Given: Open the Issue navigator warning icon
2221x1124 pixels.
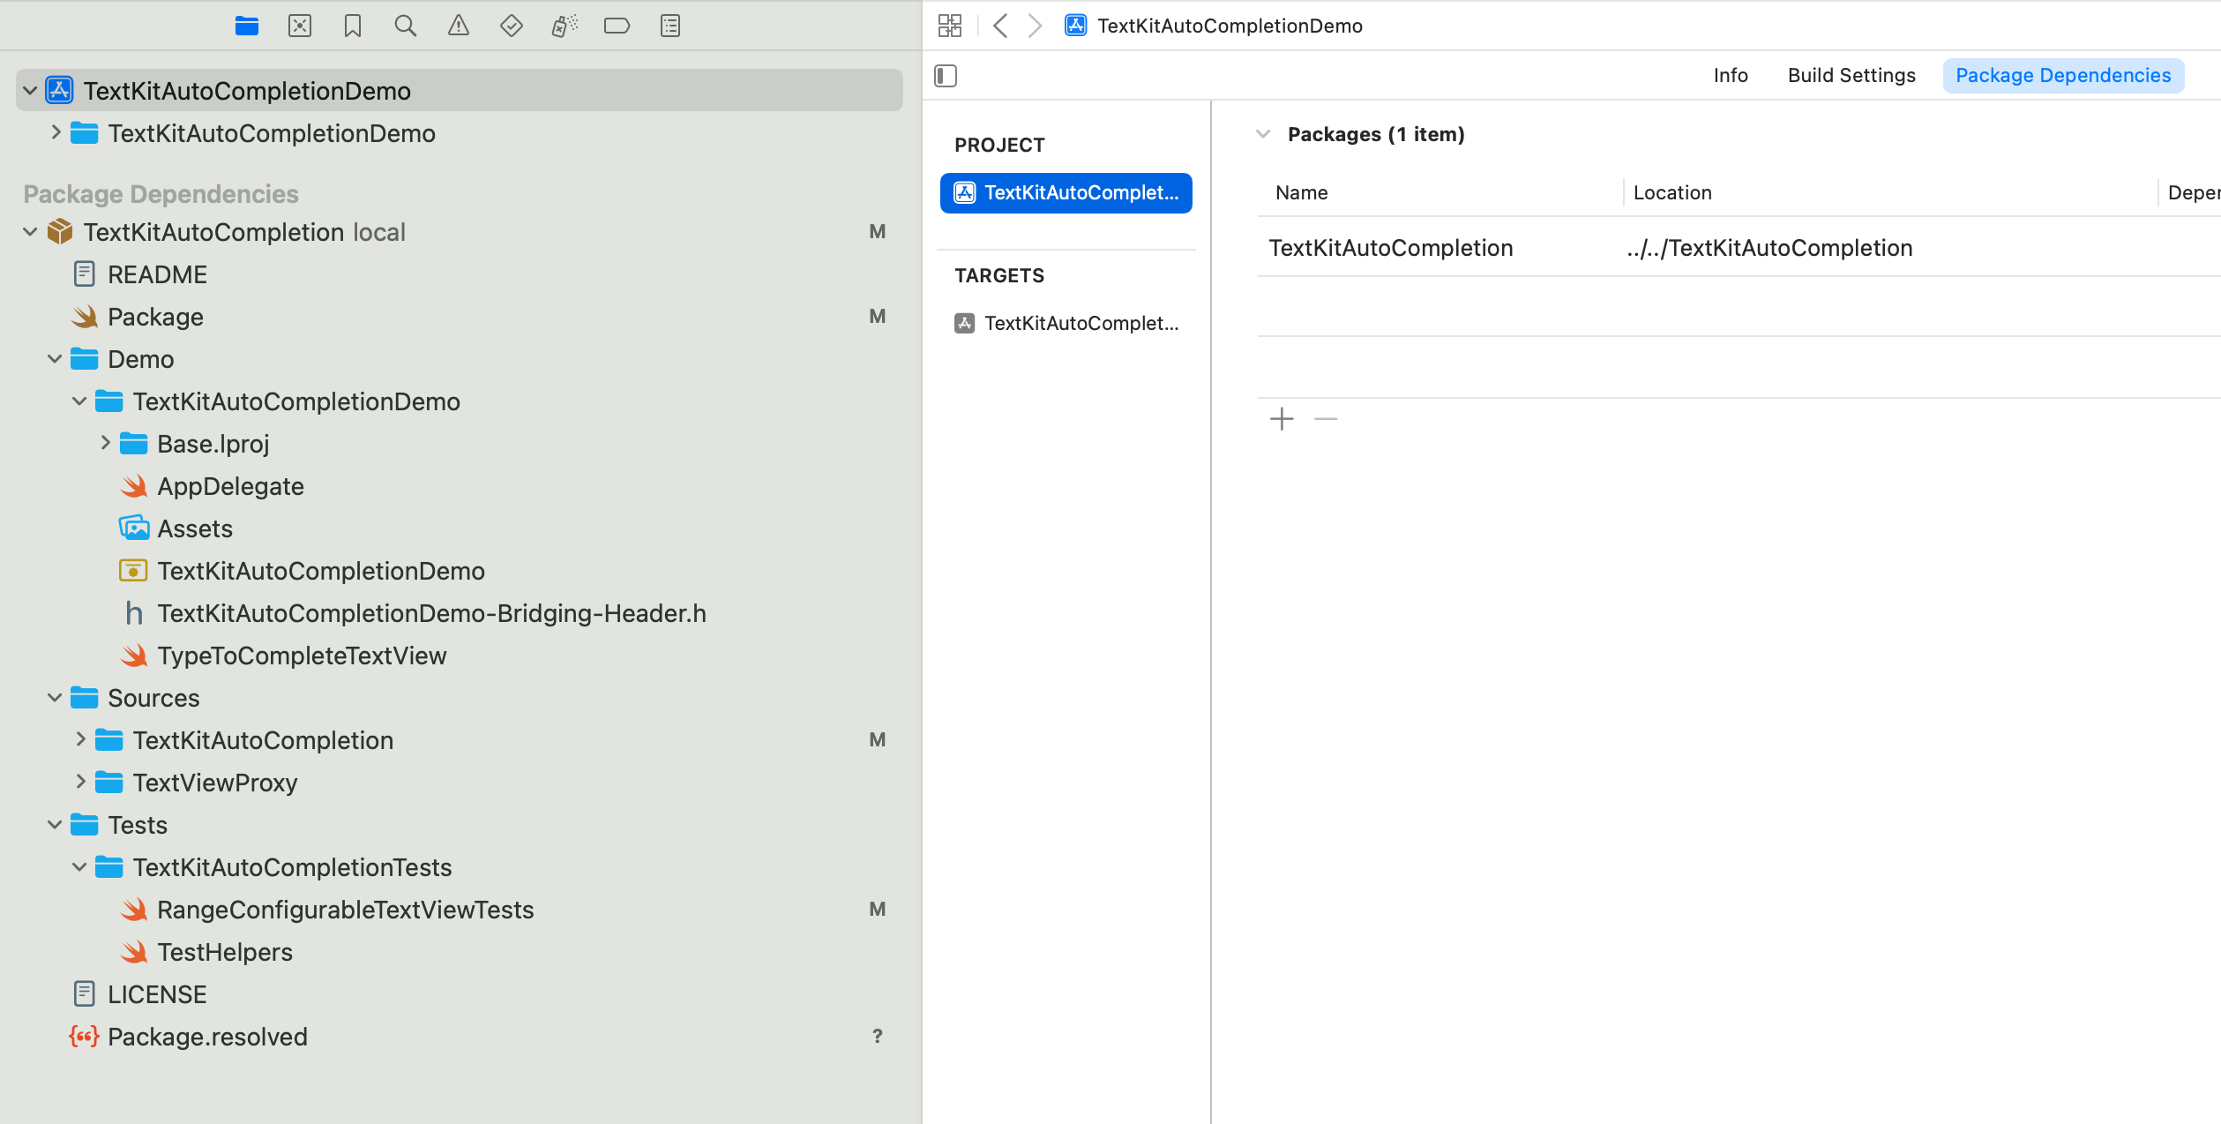Looking at the screenshot, I should (x=459, y=26).
